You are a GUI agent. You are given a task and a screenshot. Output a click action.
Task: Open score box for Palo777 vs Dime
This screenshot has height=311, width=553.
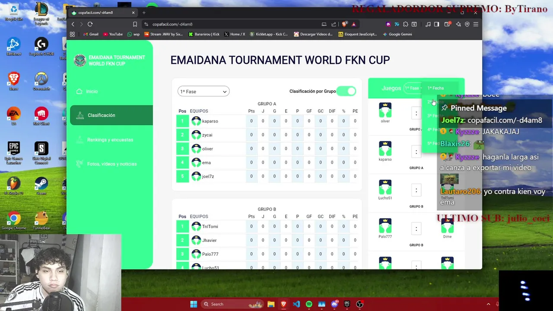[x=416, y=229]
